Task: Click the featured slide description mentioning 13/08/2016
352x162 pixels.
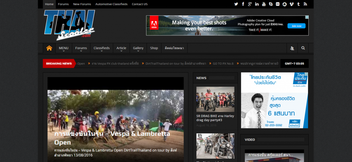Action: [x=115, y=153]
